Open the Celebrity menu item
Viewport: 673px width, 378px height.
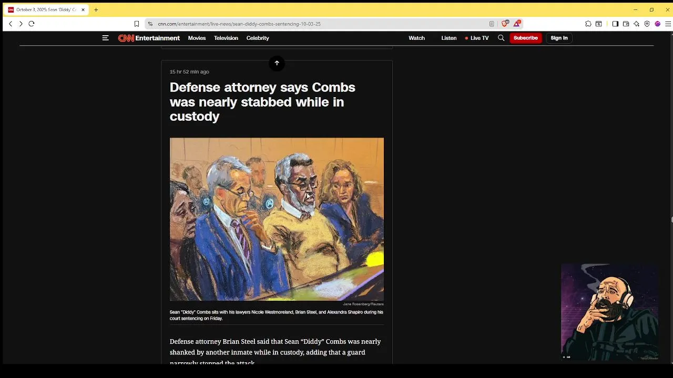258,38
